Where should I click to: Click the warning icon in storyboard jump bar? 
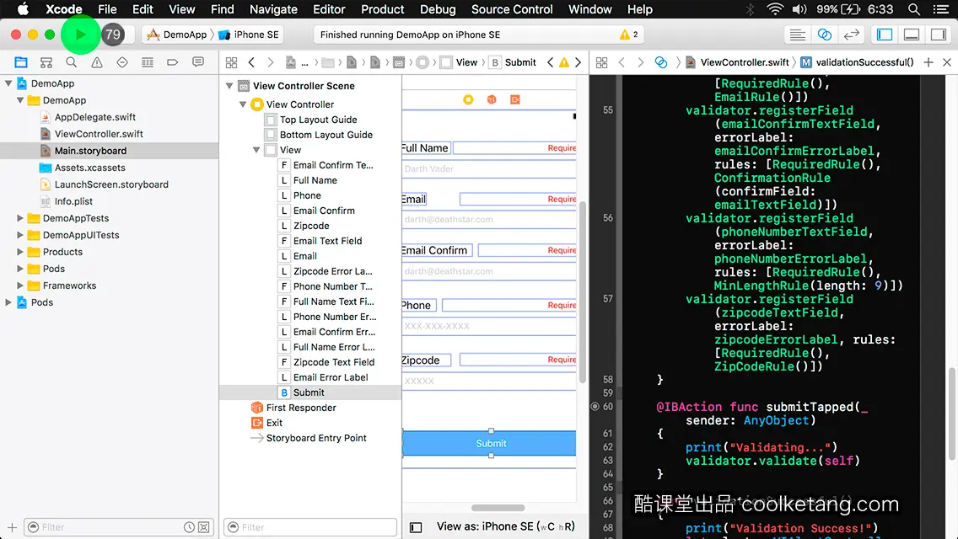click(564, 62)
